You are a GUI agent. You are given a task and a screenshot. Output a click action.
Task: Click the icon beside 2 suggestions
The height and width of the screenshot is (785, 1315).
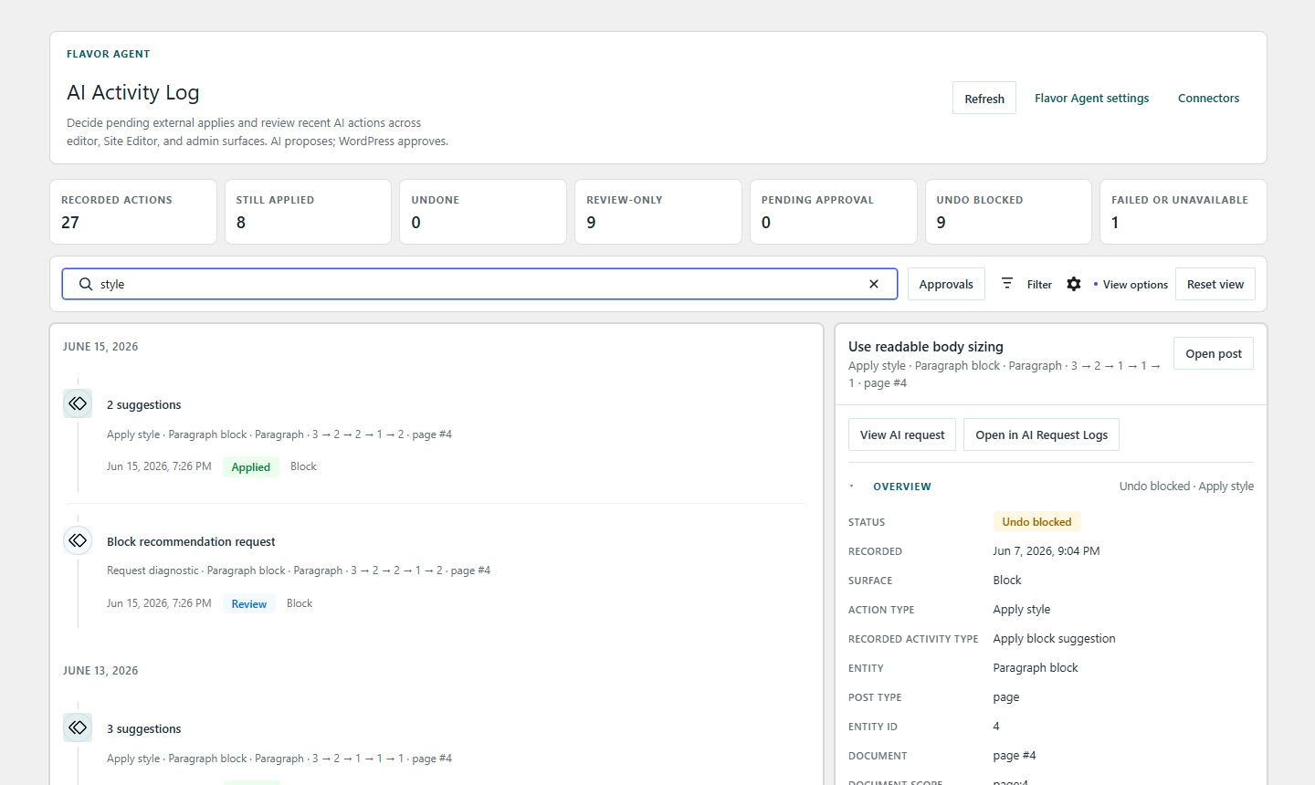[78, 403]
